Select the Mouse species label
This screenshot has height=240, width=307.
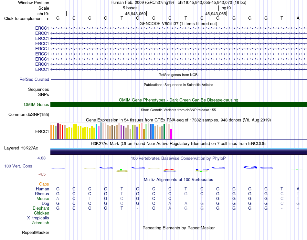pos(43,199)
